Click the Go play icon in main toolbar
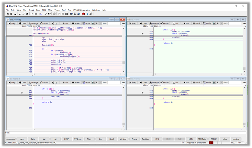 [32, 14]
